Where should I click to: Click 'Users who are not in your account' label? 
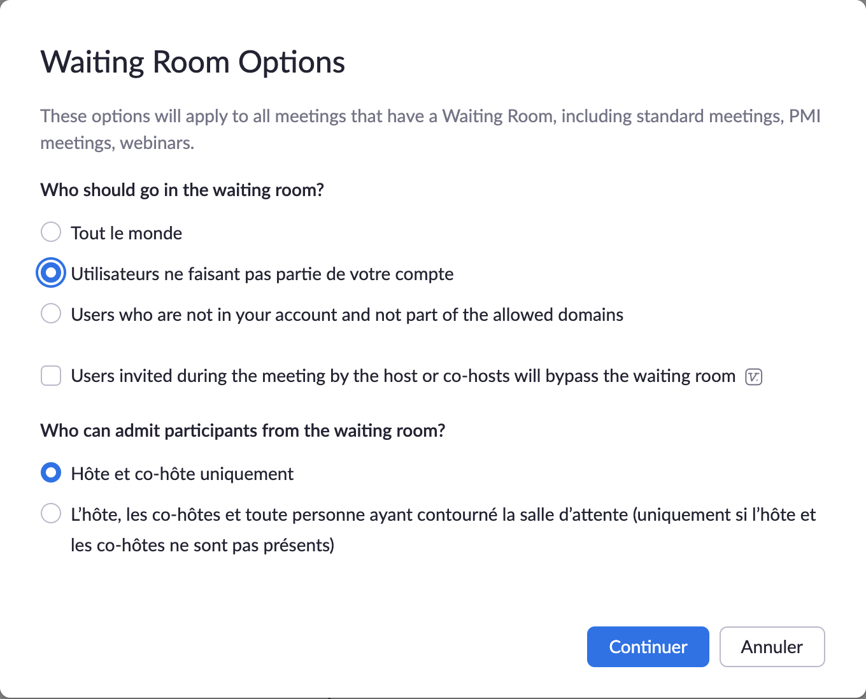click(x=347, y=314)
